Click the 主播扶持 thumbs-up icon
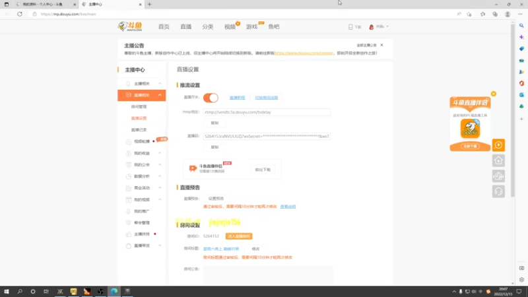 (128, 234)
